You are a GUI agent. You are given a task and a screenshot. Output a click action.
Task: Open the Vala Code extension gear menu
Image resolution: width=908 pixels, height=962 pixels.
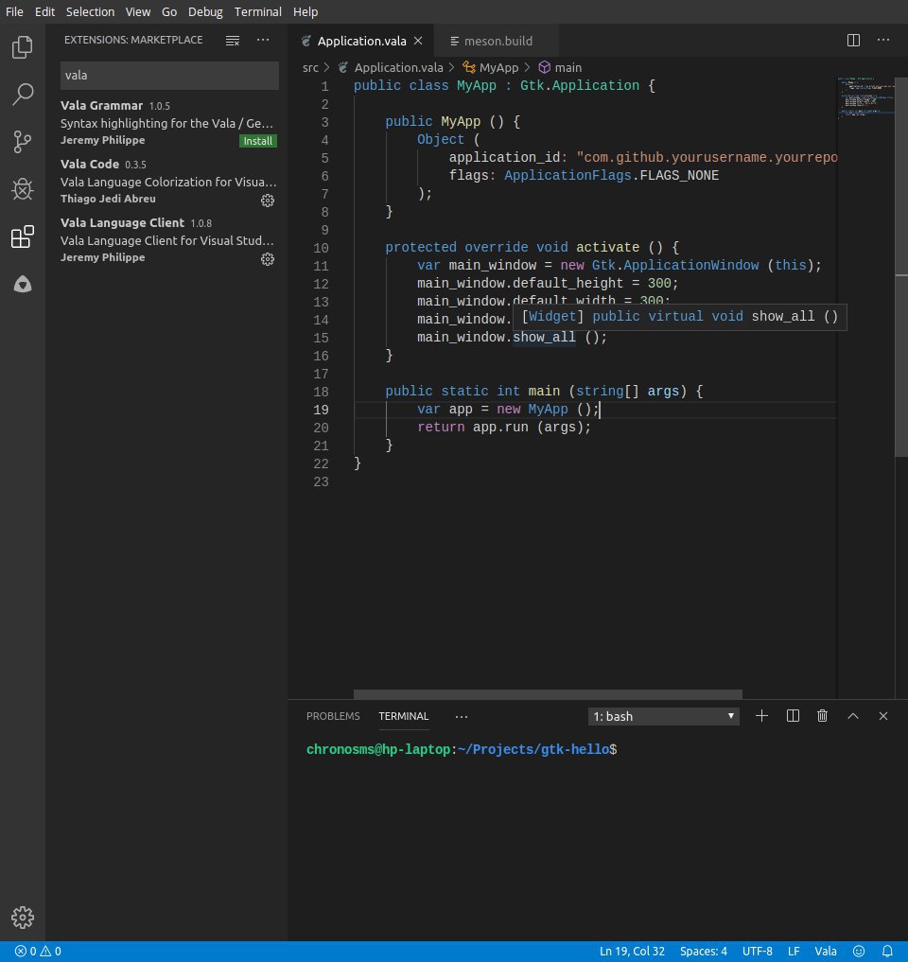click(x=268, y=201)
